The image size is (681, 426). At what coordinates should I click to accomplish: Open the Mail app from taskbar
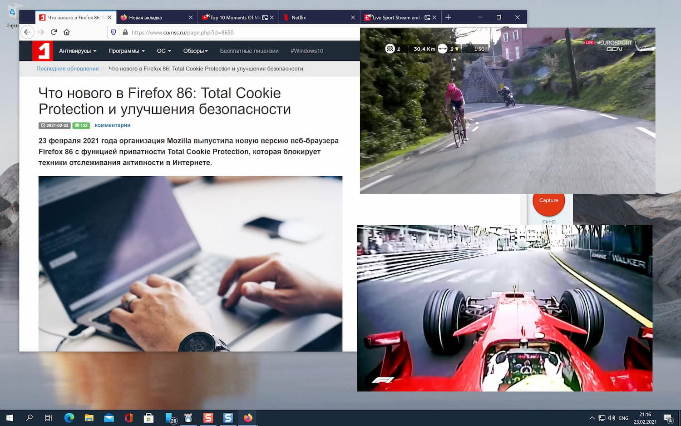coord(109,418)
